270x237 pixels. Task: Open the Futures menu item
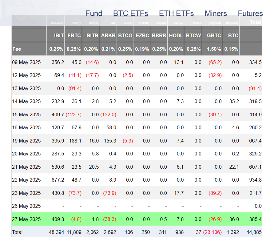(250, 14)
